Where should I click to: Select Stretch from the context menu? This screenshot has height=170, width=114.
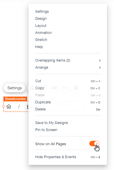click(41, 40)
